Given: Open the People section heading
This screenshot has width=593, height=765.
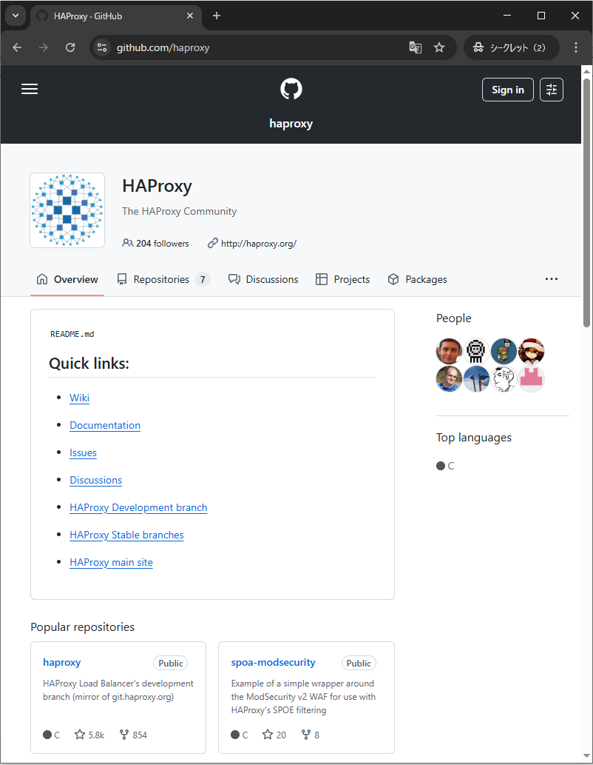Looking at the screenshot, I should point(454,318).
